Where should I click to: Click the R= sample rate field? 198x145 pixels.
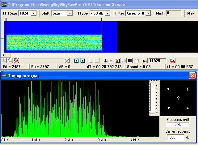pos(158,61)
